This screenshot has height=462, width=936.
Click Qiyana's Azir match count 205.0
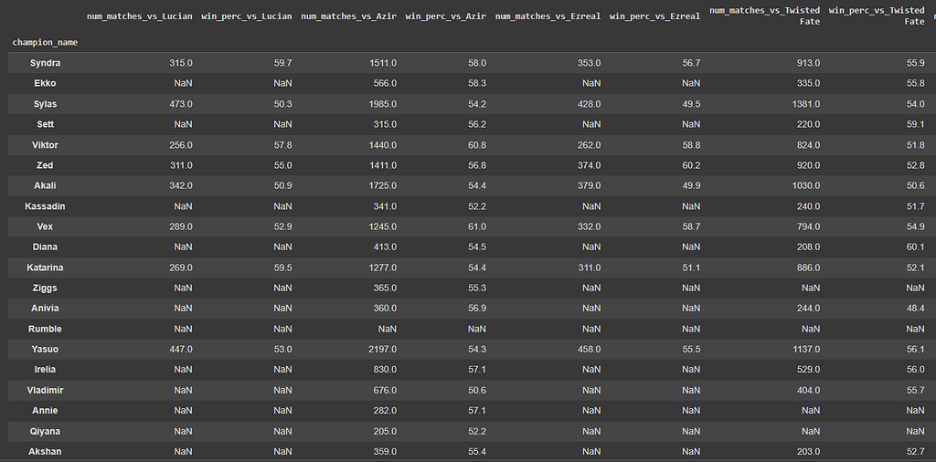(385, 432)
